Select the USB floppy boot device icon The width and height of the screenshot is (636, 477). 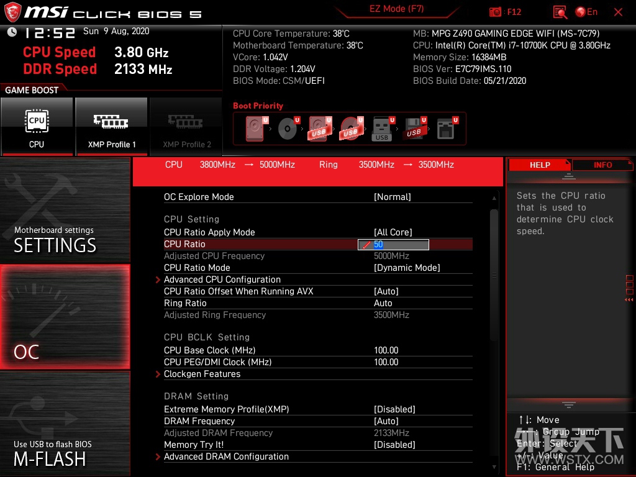[x=414, y=128]
